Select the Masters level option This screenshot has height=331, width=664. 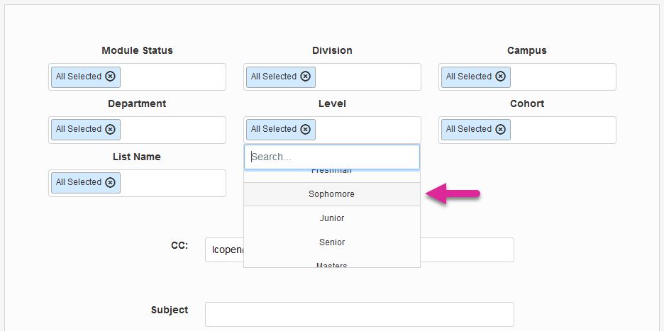tap(331, 264)
